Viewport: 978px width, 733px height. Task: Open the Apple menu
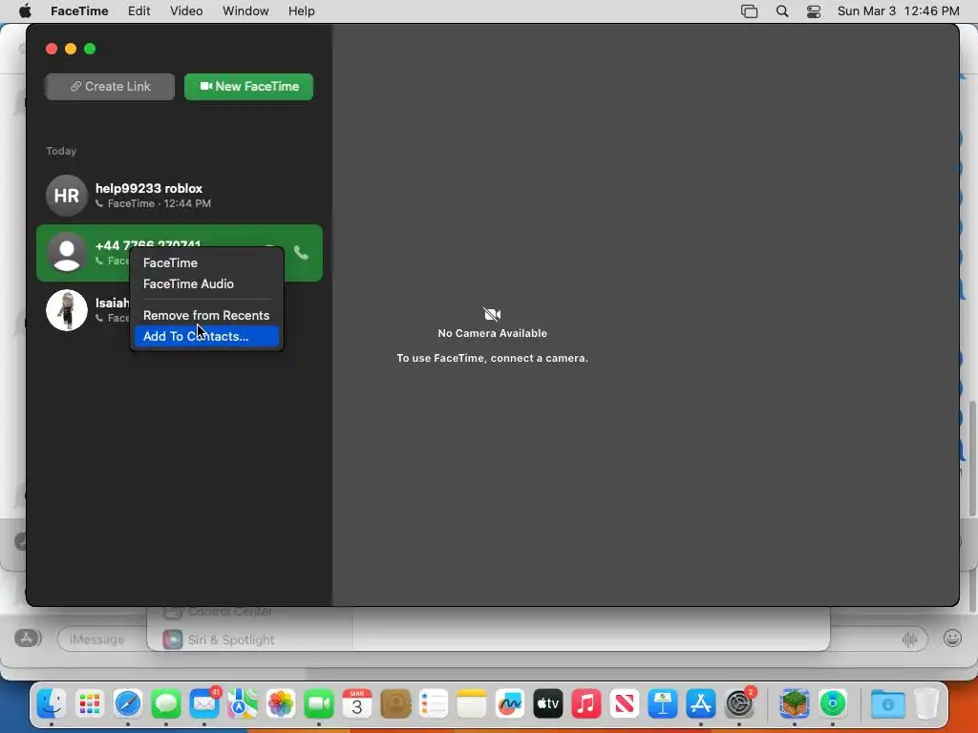(x=25, y=11)
